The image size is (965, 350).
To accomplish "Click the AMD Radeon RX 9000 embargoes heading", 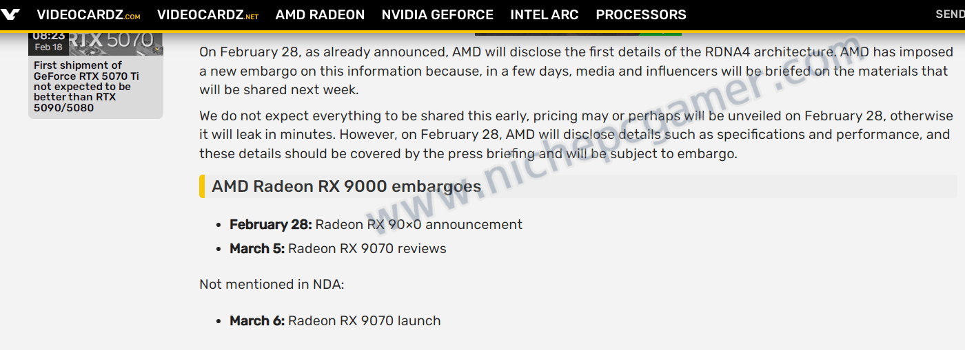I will pyautogui.click(x=347, y=186).
